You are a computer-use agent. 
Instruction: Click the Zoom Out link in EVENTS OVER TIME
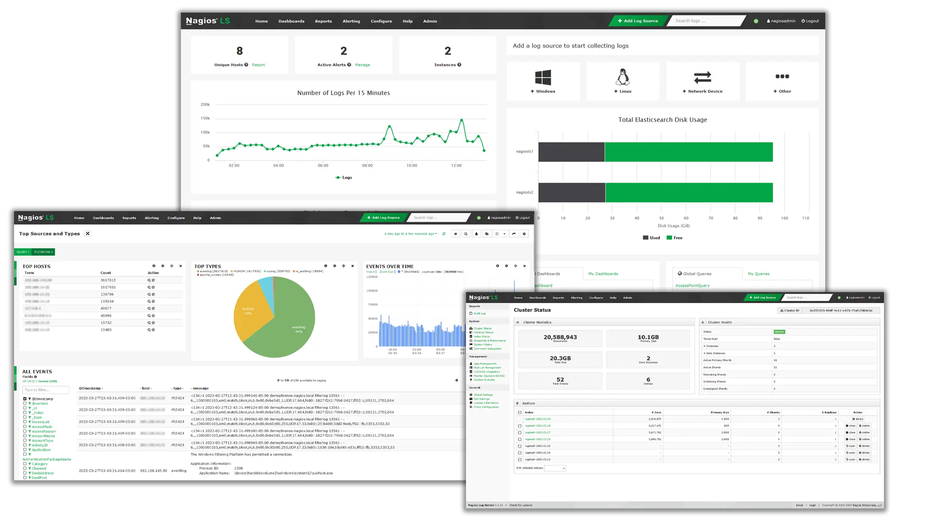coord(386,272)
